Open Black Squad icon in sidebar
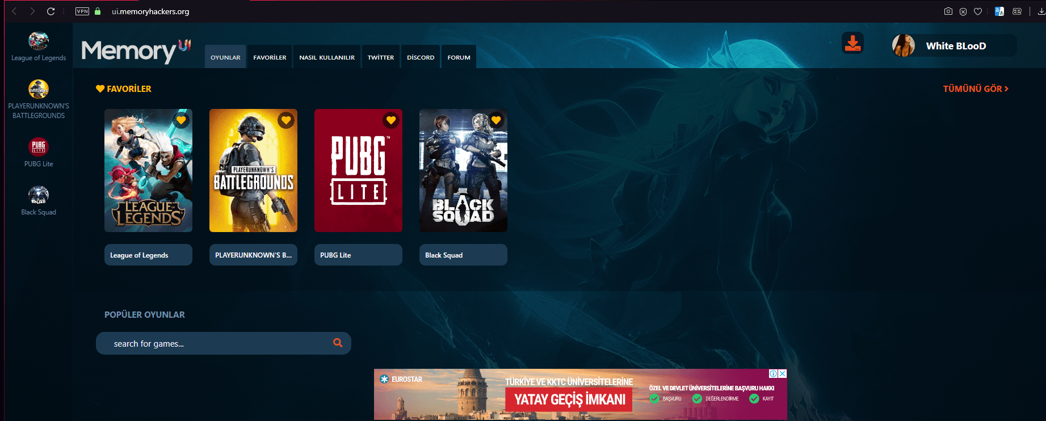This screenshot has height=421, width=1046. 39,195
